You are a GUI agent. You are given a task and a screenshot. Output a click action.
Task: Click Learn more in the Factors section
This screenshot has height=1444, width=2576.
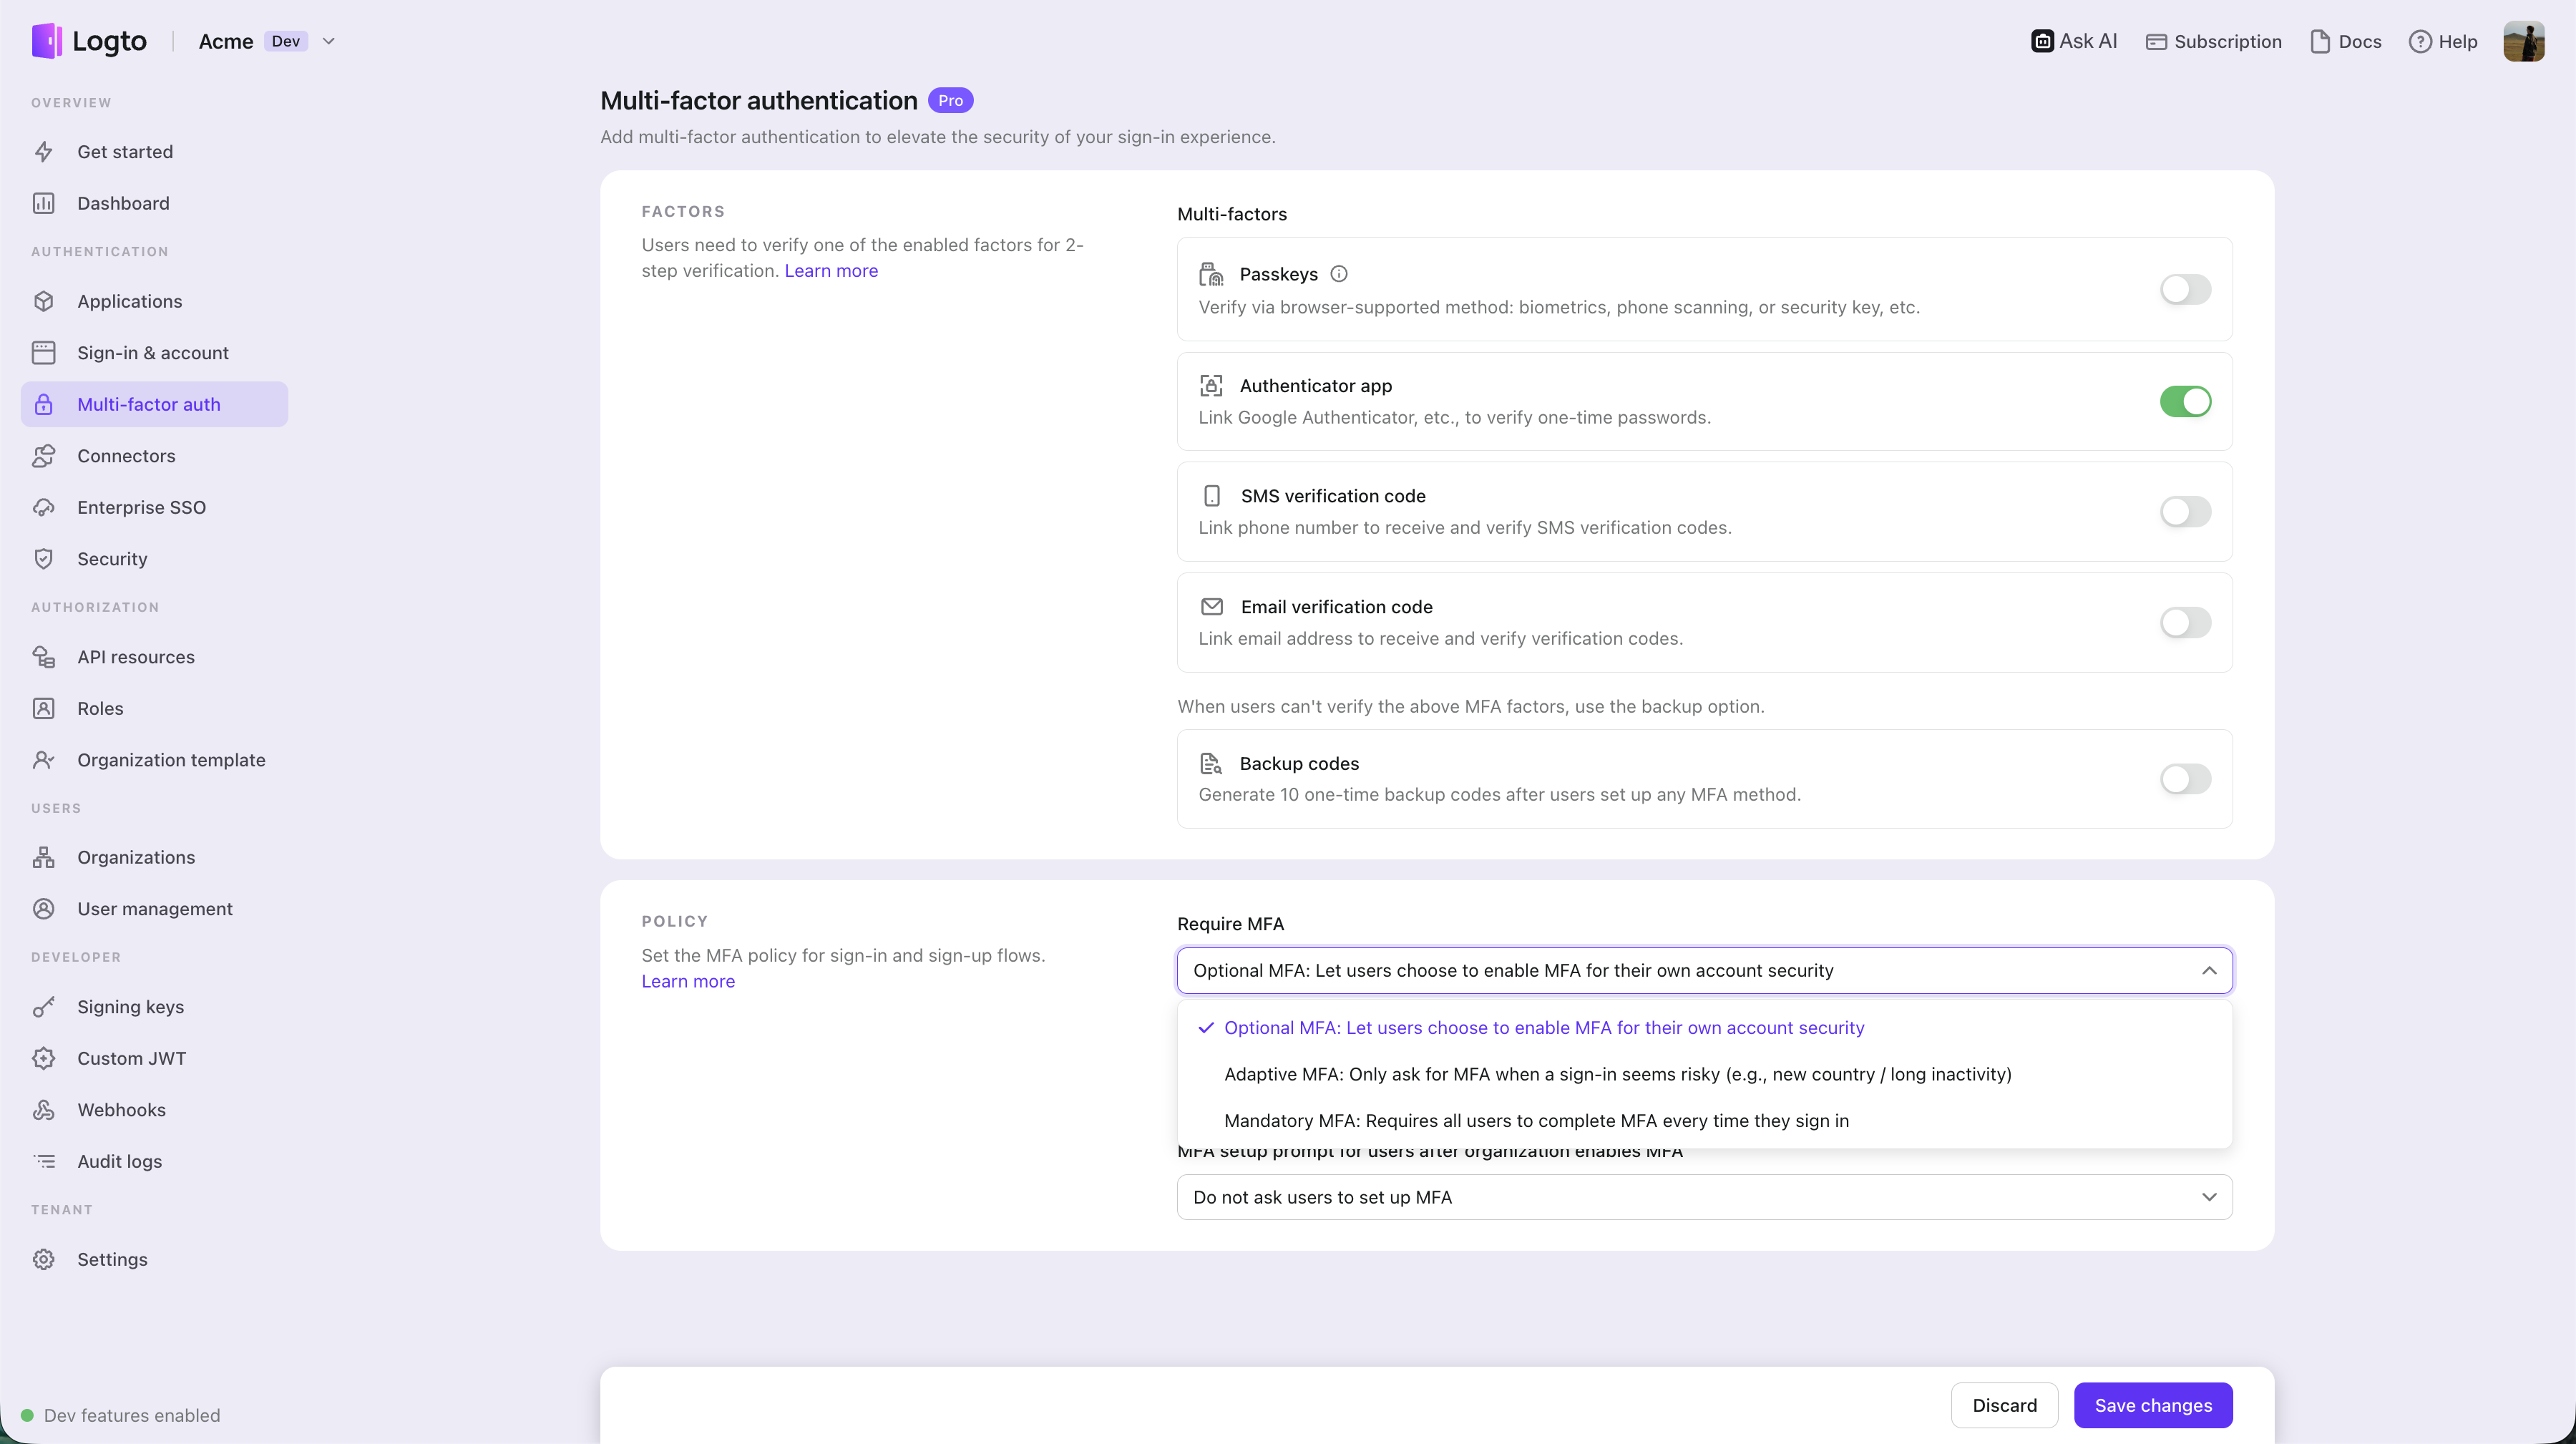(x=831, y=271)
